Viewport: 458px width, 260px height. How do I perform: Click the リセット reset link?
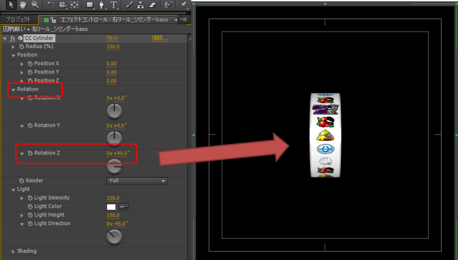click(x=112, y=38)
